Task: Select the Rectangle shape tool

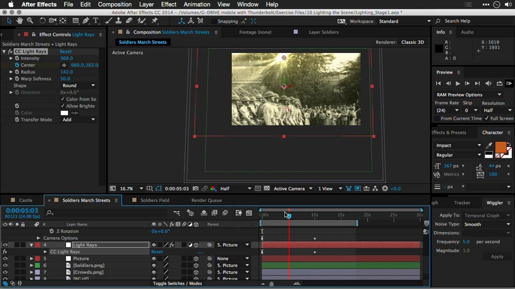Action: pyautogui.click(x=76, y=21)
